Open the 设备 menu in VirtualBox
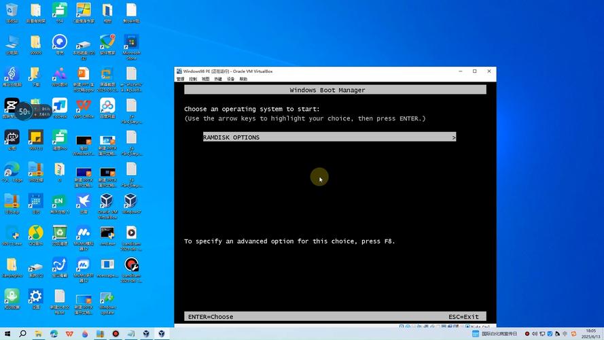This screenshot has height=340, width=604. point(230,79)
